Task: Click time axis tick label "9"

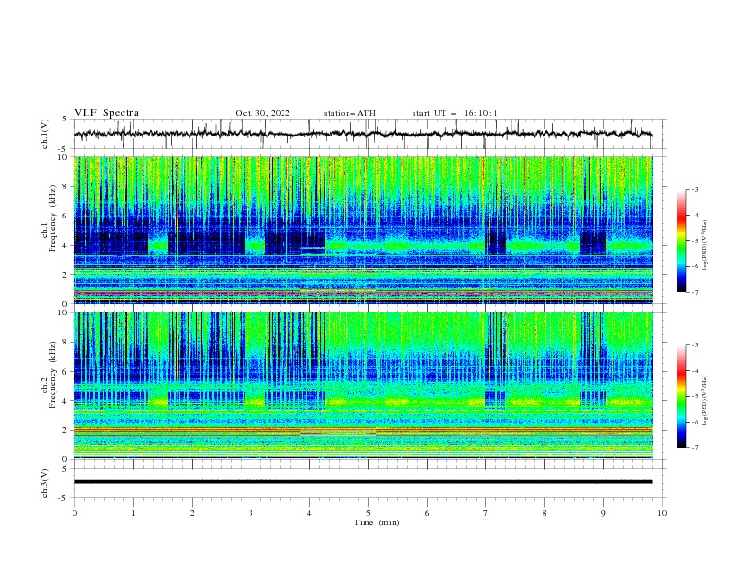Action: (x=603, y=513)
